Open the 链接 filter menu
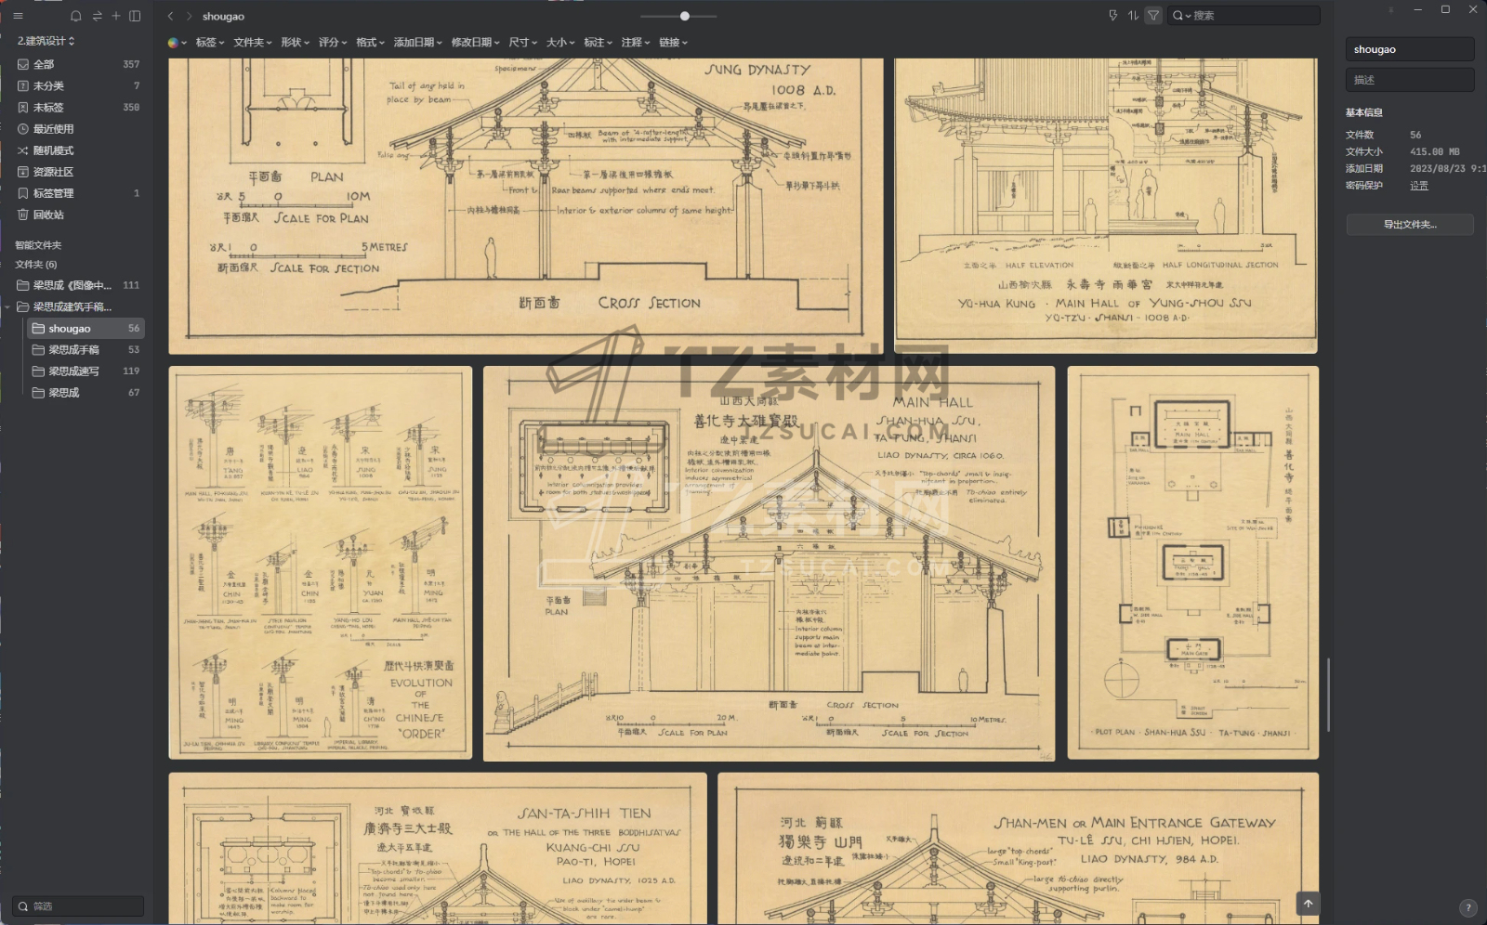 coord(674,43)
